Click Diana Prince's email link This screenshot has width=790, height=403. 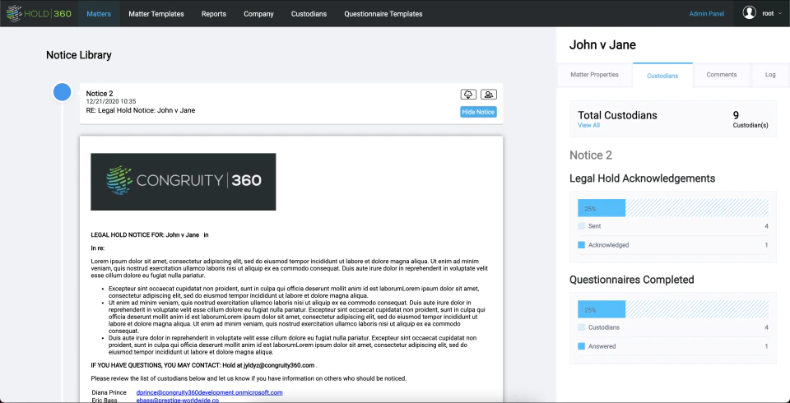click(x=209, y=392)
